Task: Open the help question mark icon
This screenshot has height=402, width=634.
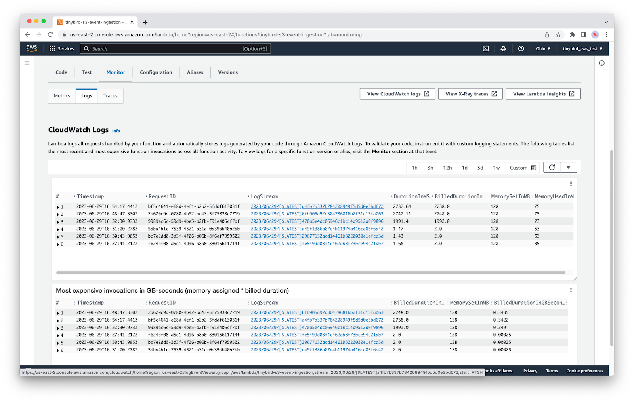Action: click(521, 48)
